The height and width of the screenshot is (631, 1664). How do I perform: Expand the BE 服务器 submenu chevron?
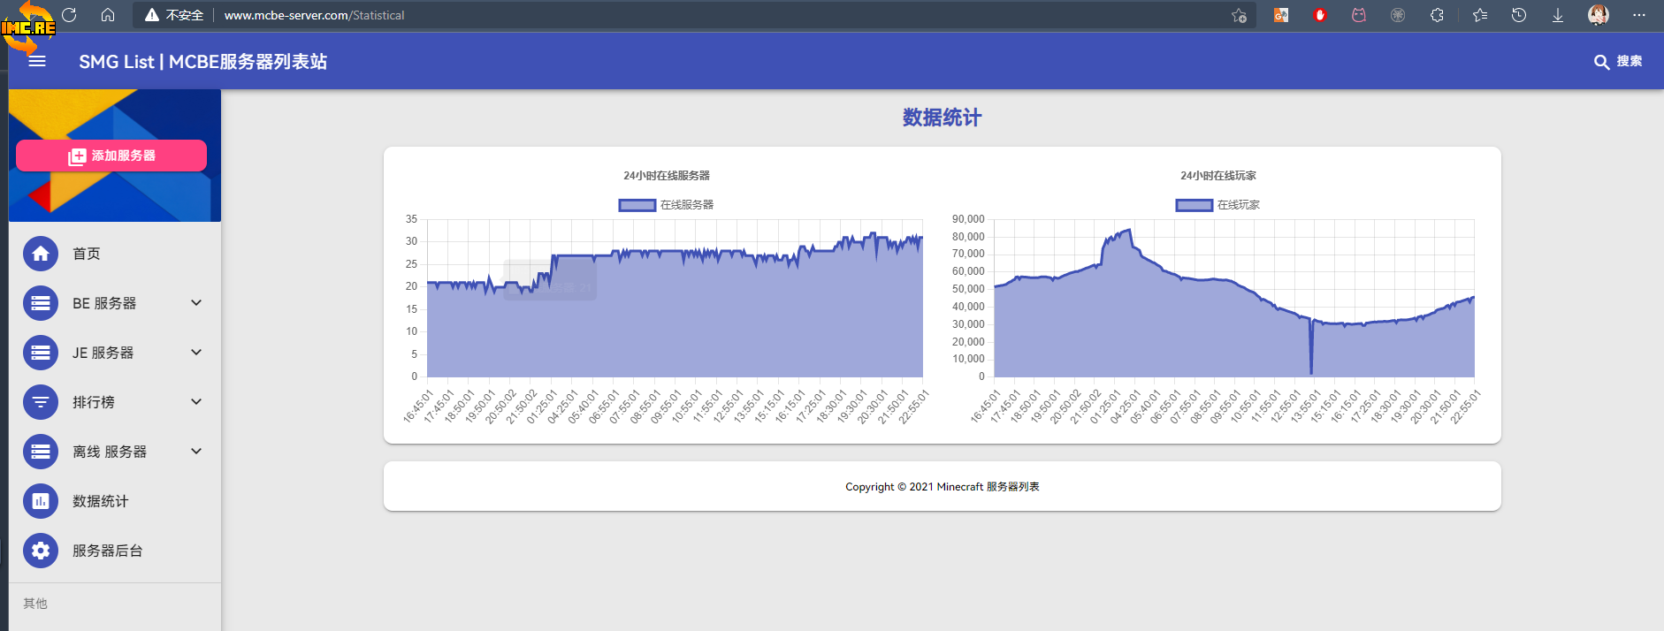[x=196, y=303]
